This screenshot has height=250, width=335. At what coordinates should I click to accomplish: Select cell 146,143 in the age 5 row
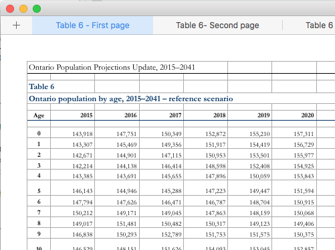(x=72, y=188)
